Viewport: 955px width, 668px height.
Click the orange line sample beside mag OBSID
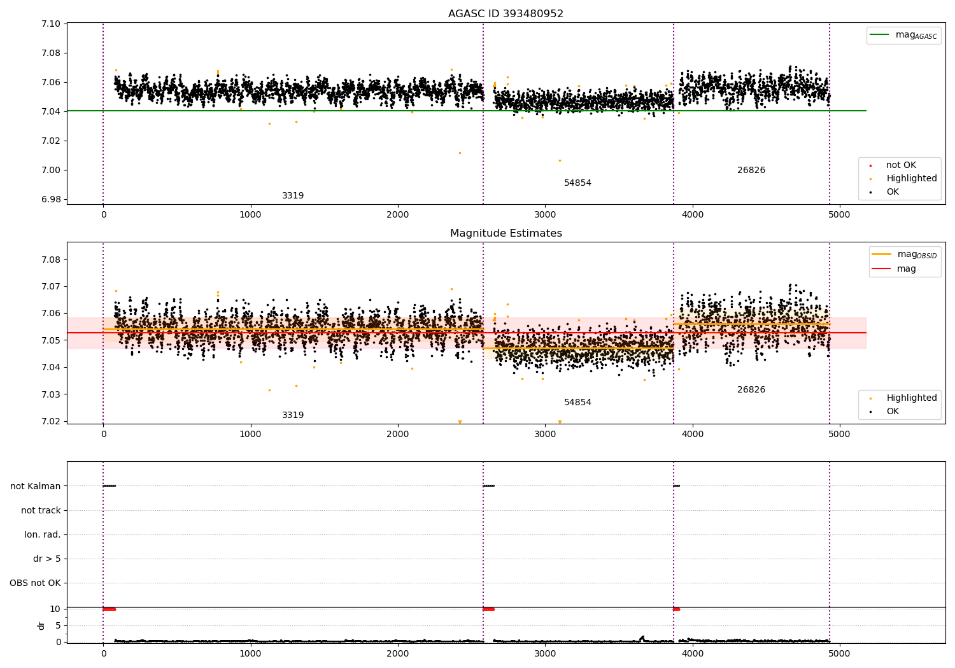881,254
